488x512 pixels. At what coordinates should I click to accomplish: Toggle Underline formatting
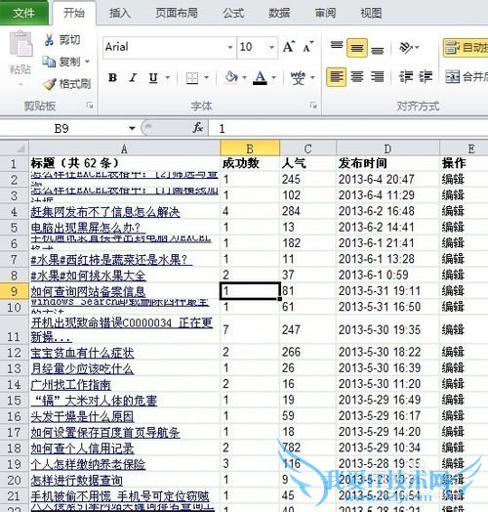[x=153, y=78]
